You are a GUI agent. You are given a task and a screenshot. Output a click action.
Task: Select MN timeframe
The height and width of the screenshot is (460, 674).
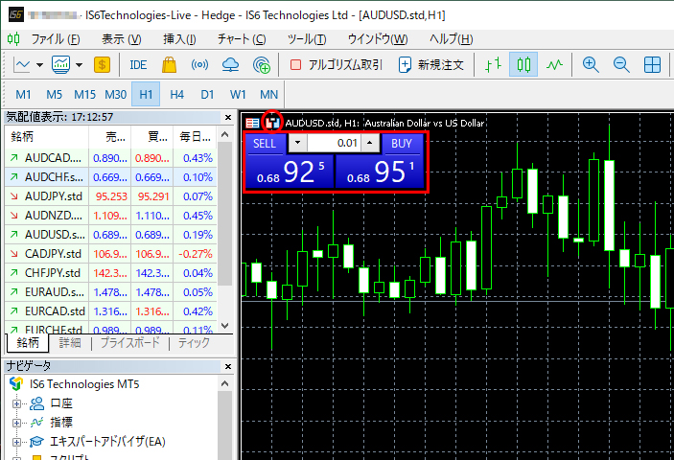[x=268, y=94]
